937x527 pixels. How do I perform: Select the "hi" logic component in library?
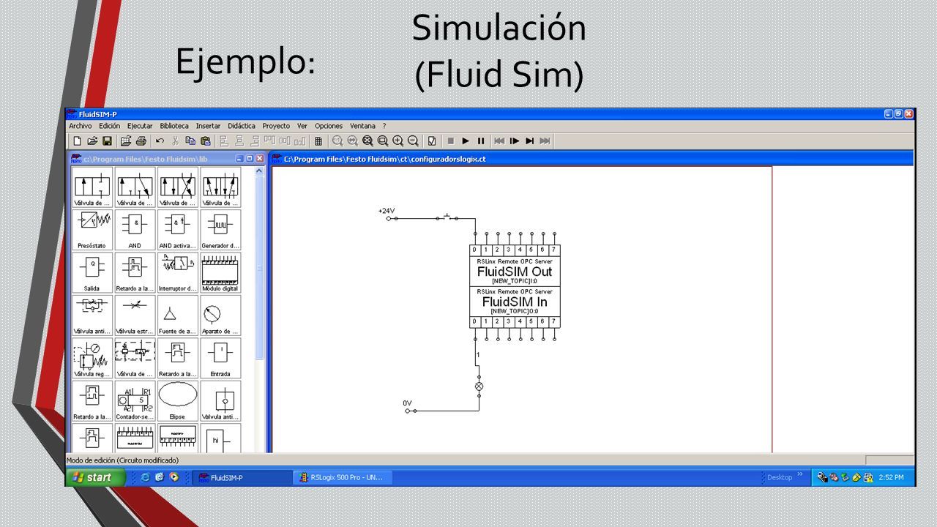click(x=220, y=438)
